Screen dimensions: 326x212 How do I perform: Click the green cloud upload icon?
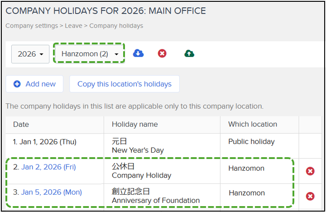189,53
